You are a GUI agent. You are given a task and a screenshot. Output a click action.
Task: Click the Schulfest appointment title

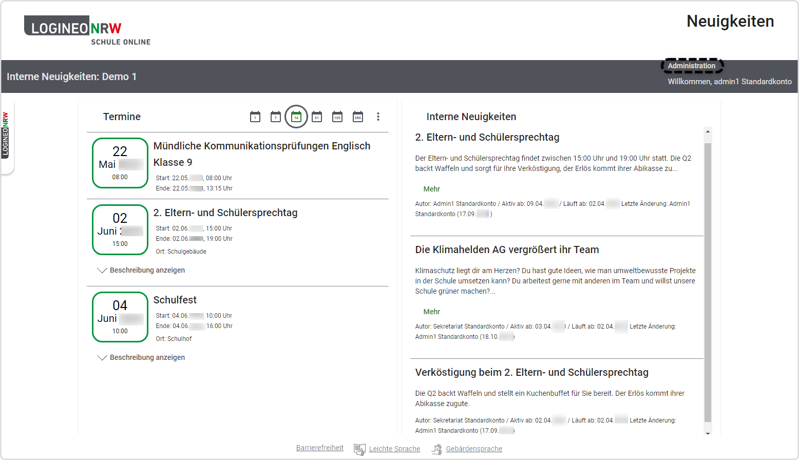click(x=175, y=300)
